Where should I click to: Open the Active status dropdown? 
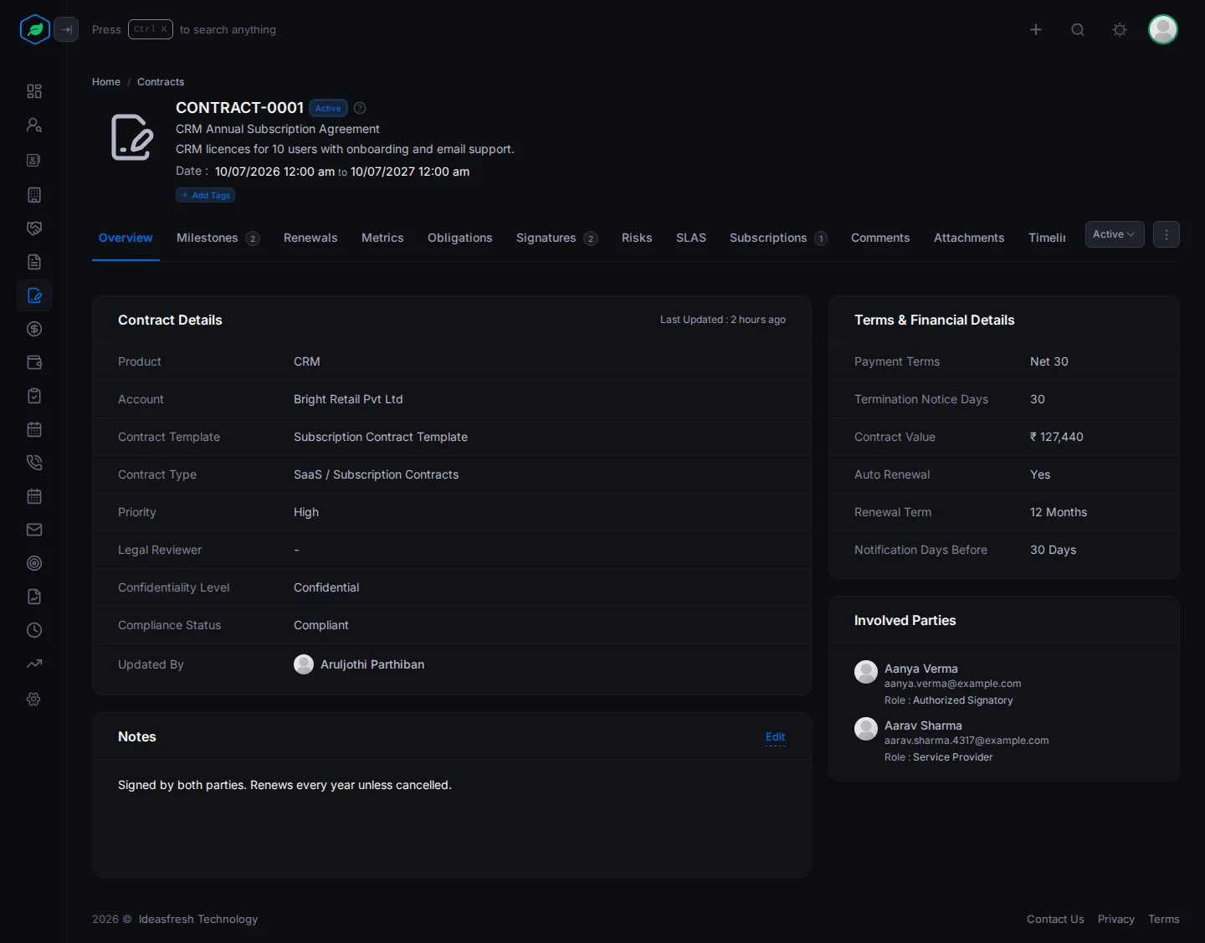[x=1115, y=234]
